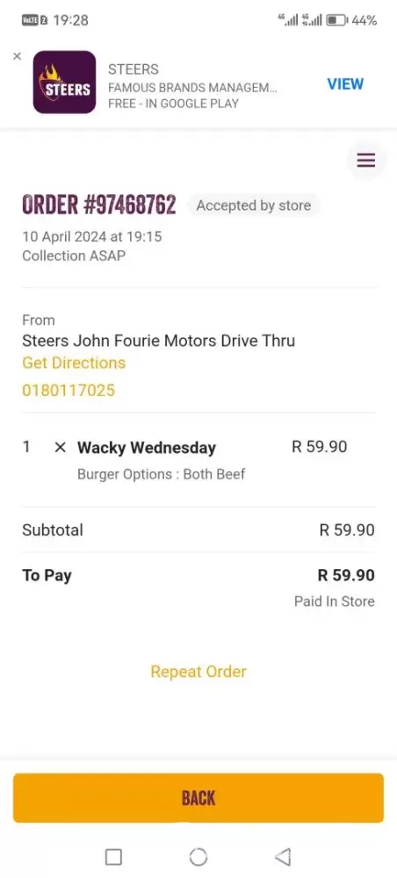Dismiss the Steers app banner
This screenshot has width=397, height=878.
17,56
